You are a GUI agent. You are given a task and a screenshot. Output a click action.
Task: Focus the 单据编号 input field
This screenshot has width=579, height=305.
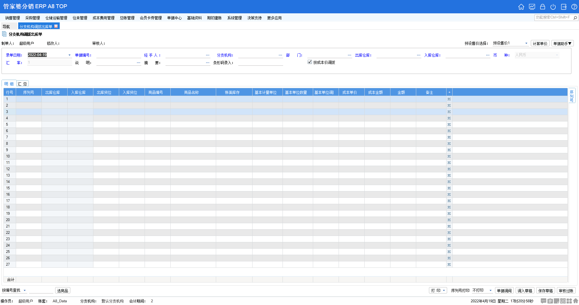point(119,55)
